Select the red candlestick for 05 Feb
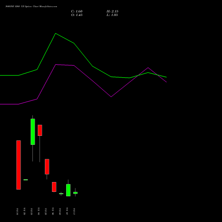The height and width of the screenshot is (222, 222). coord(47,166)
